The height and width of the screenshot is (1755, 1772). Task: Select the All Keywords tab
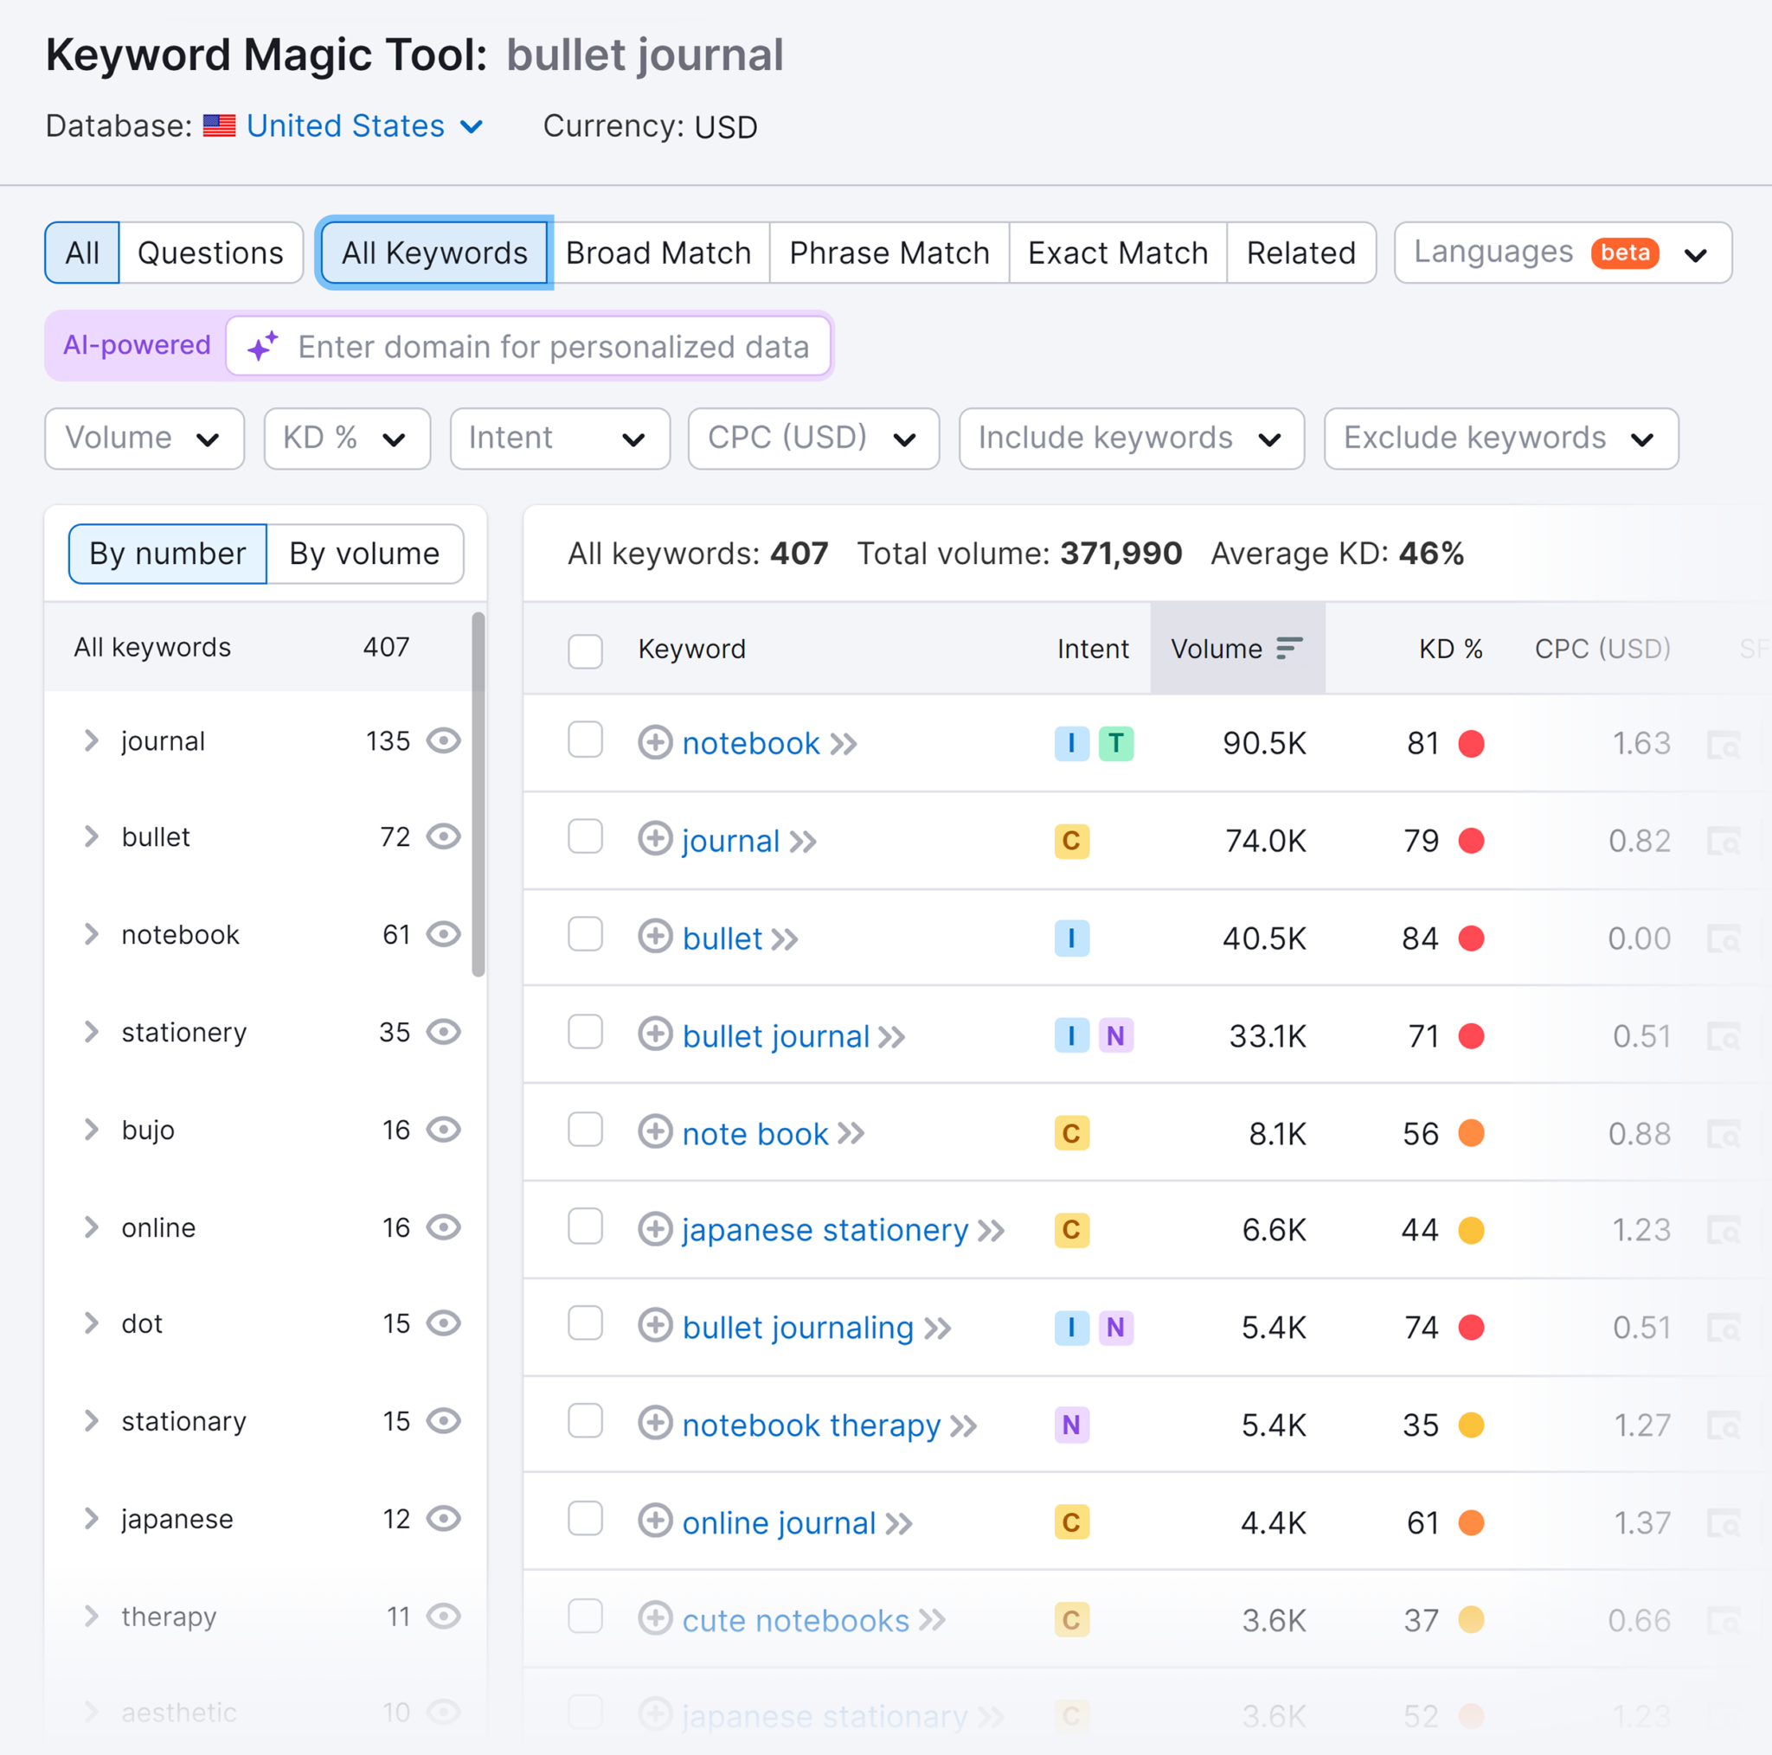(434, 251)
